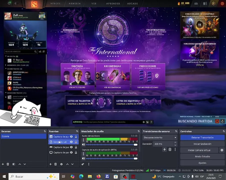Mute Audio del escritorio speaker

click(83, 144)
